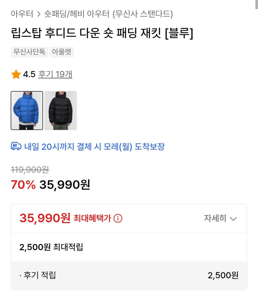
Task: Click the orange star rating icon
Action: 16,74
